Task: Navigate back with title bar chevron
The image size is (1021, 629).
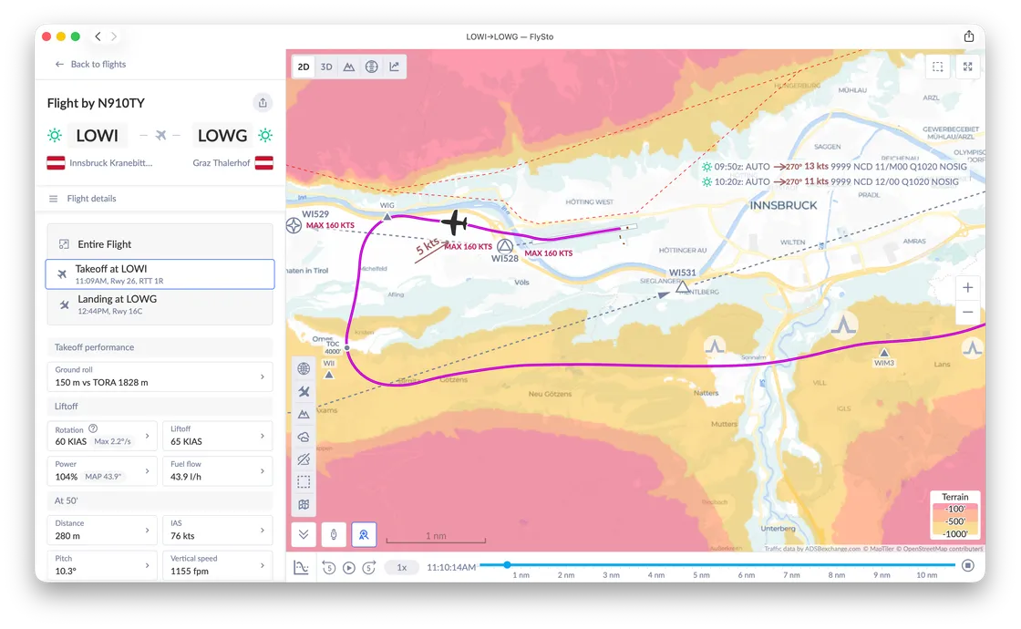Action: (x=98, y=36)
